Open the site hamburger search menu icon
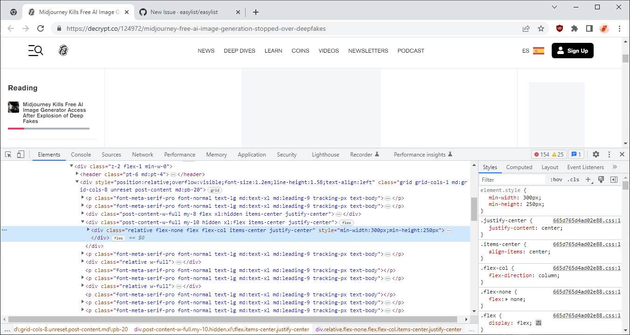630x335 pixels. point(36,50)
